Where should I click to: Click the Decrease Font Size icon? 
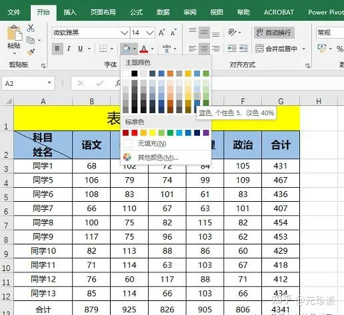(x=173, y=33)
